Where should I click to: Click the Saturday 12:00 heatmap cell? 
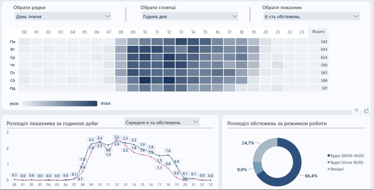169,80
